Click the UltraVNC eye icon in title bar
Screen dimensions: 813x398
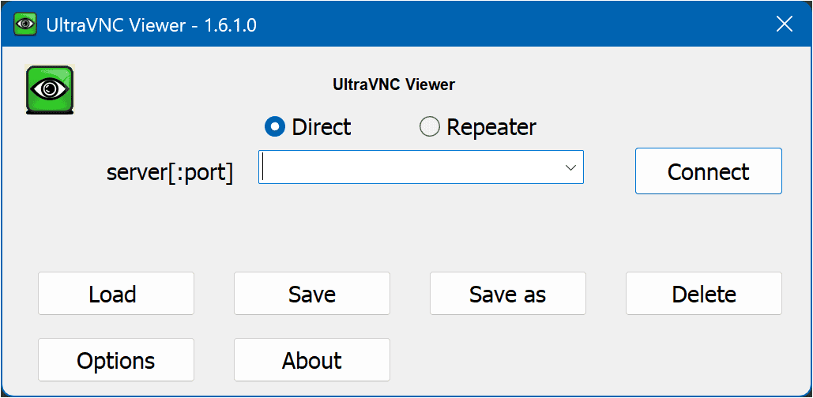[26, 24]
